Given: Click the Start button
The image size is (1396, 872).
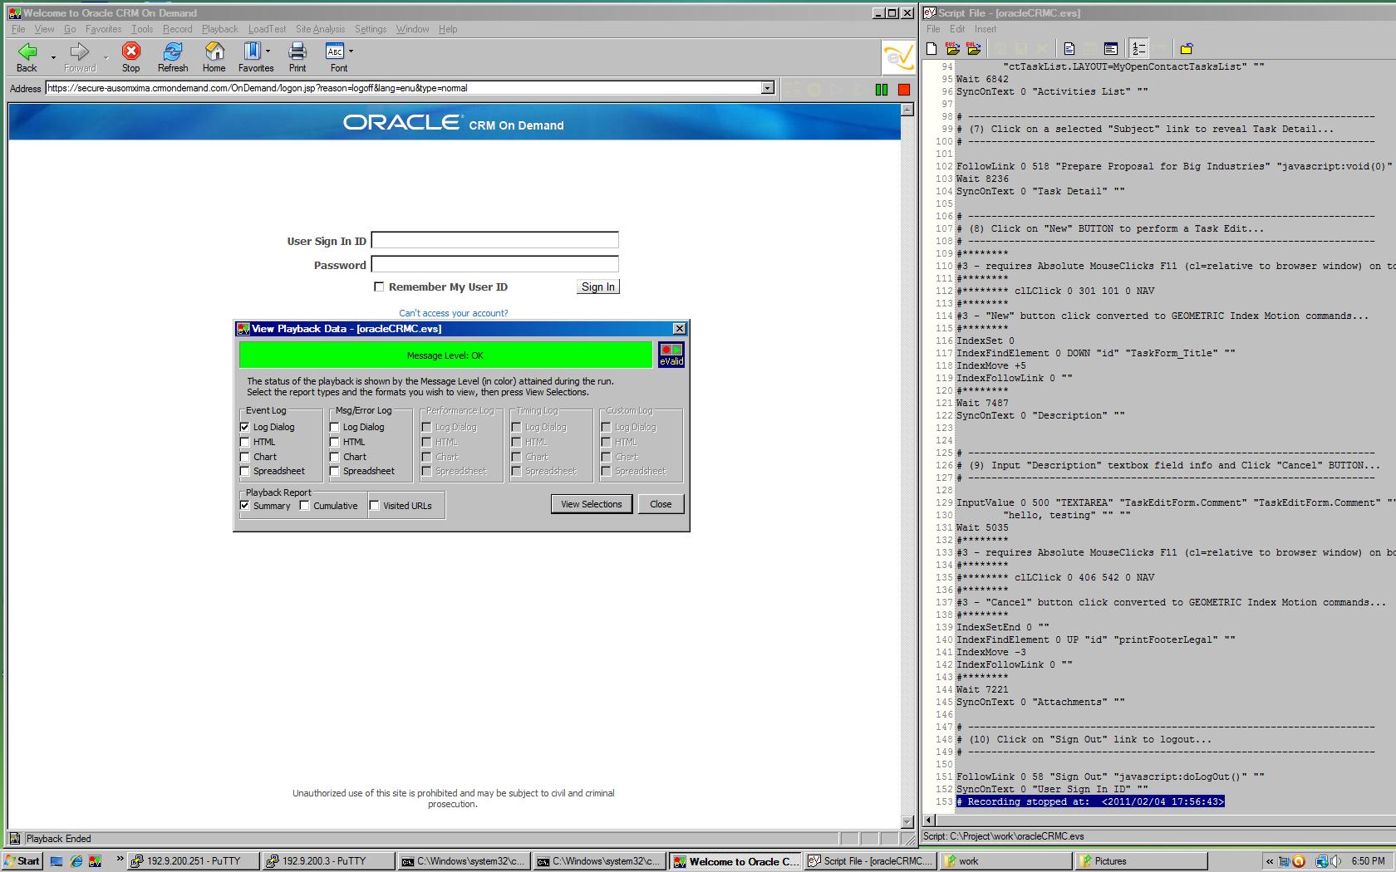Looking at the screenshot, I should pyautogui.click(x=22, y=861).
